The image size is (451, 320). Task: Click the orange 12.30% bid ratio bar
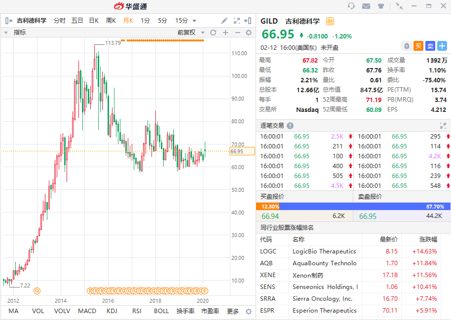(268, 207)
